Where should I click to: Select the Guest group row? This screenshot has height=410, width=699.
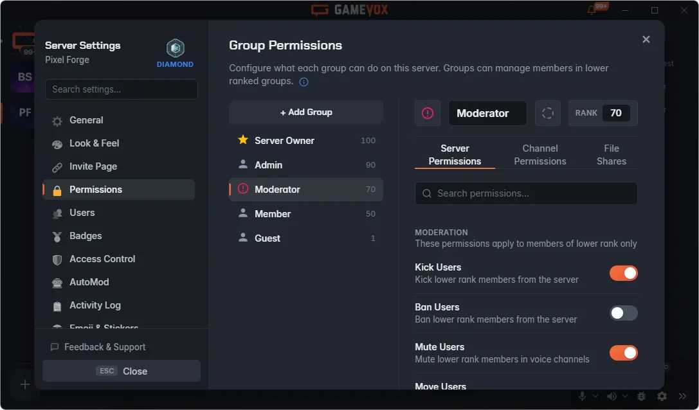tap(306, 238)
